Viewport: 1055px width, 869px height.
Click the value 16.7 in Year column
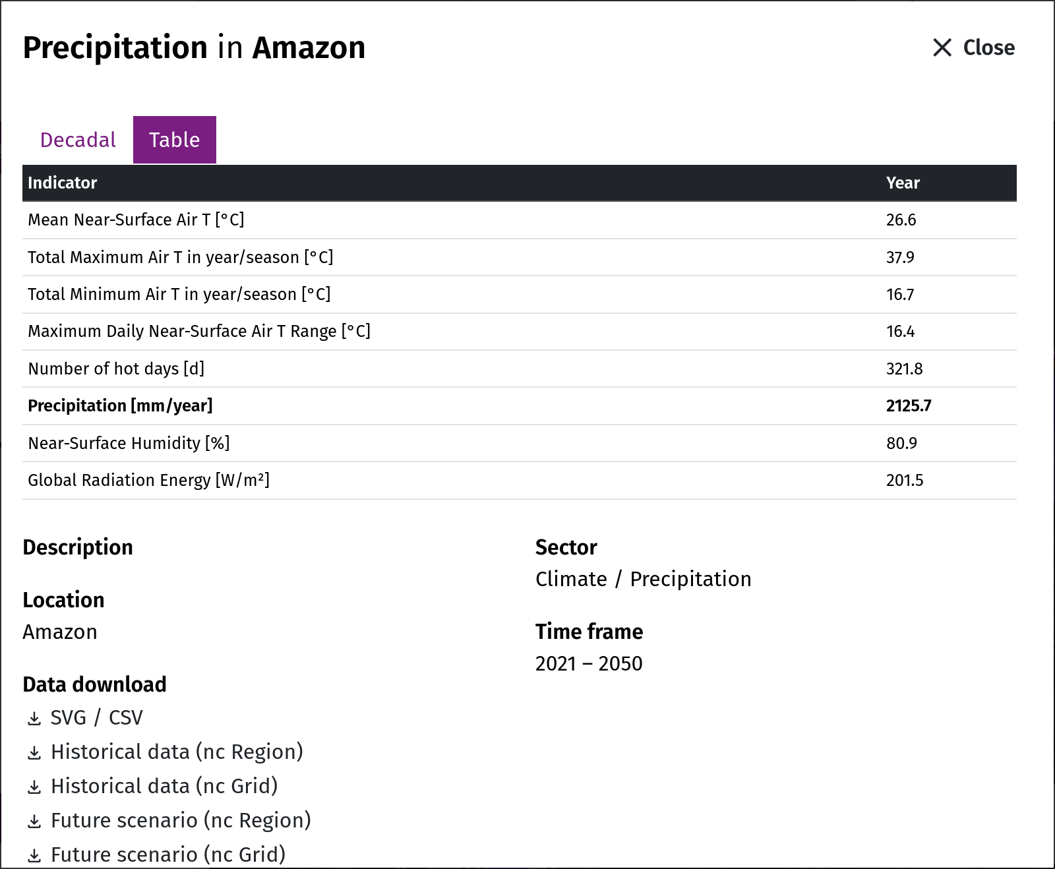click(900, 294)
